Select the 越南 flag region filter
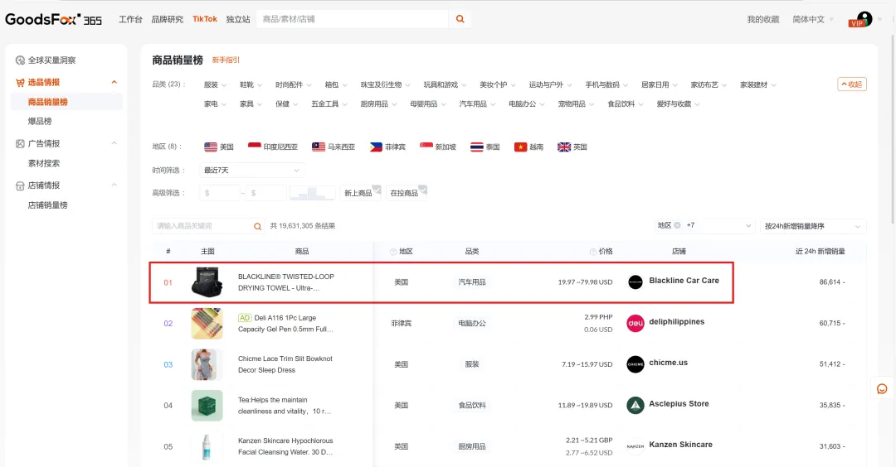This screenshot has width=896, height=467. [528, 147]
